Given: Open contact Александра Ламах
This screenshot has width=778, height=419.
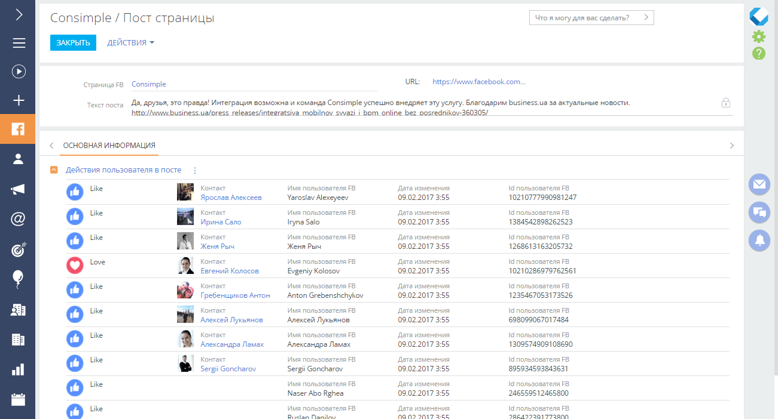Looking at the screenshot, I should tap(232, 344).
